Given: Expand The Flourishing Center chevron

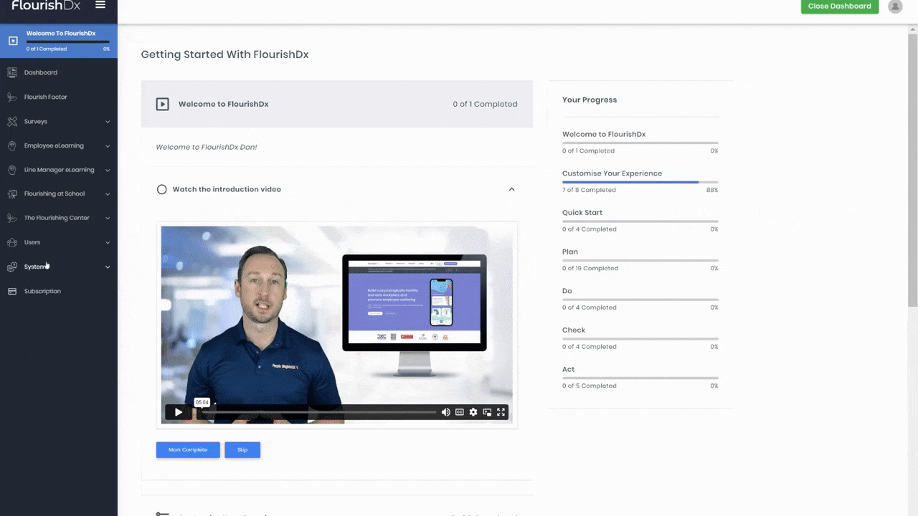Looking at the screenshot, I should [x=108, y=219].
